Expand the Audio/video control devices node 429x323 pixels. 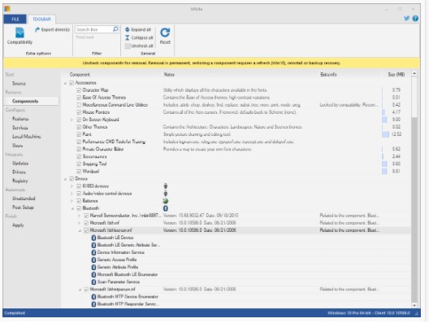point(72,194)
